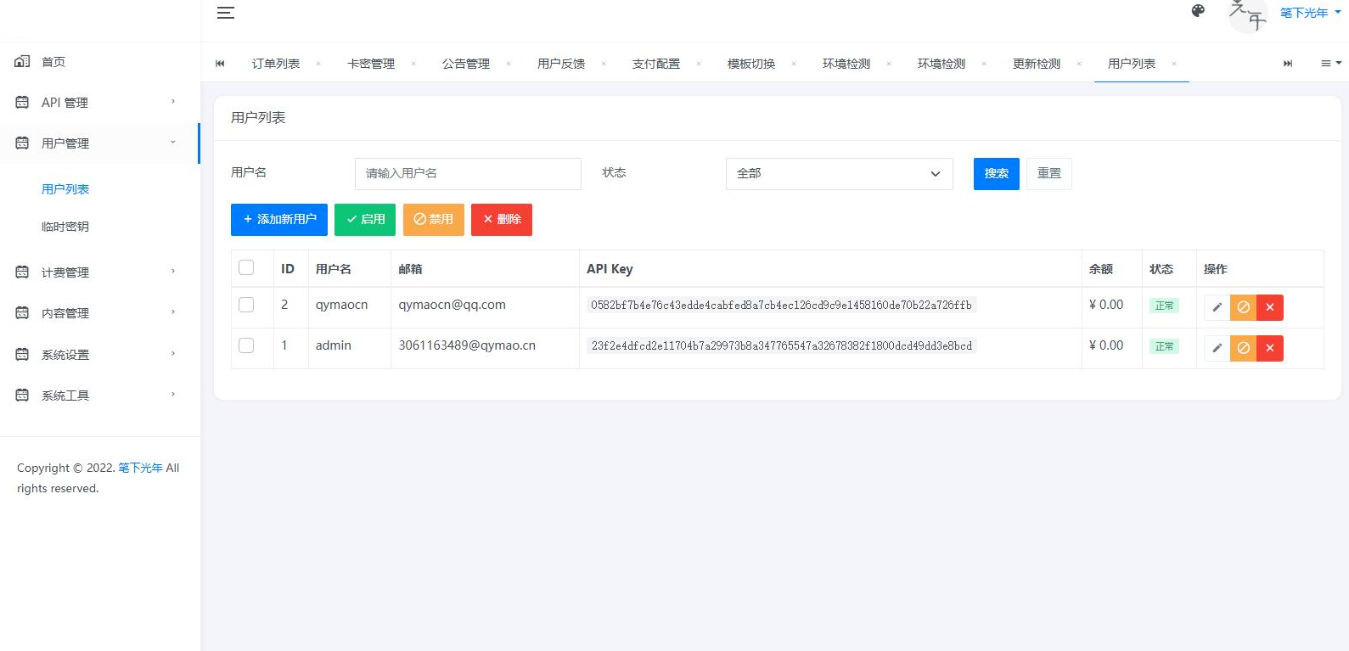Viewport: 1349px width, 651px height.
Task: Close the 支付配置 tab
Action: click(x=699, y=64)
